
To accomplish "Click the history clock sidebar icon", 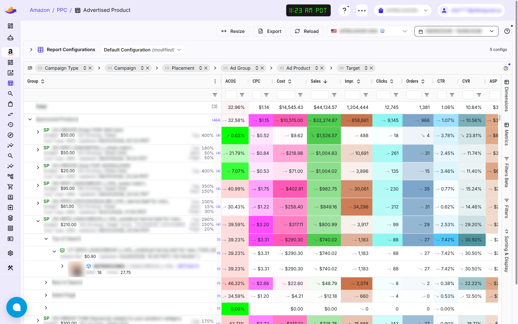I will point(10,125).
